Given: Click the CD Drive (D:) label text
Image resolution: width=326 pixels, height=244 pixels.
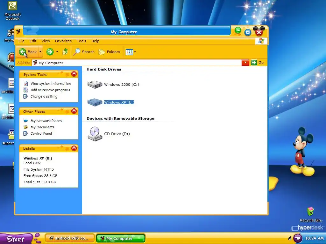Looking at the screenshot, I should (x=117, y=134).
